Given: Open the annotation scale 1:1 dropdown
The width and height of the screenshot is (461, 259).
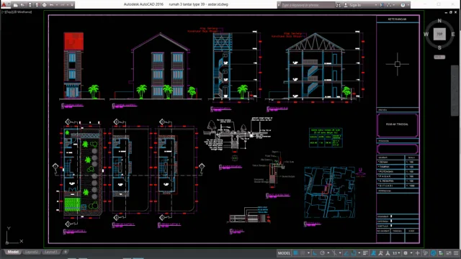Looking at the screenshot, I should tap(396, 253).
